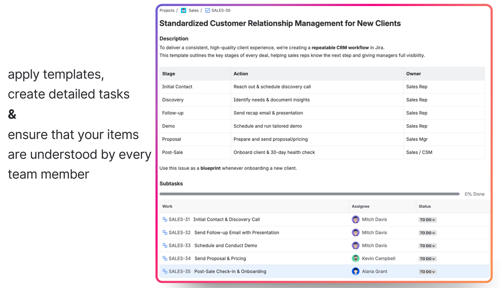The height and width of the screenshot is (288, 500).
Task: Click Alana Grant's avatar icon
Action: (x=355, y=271)
